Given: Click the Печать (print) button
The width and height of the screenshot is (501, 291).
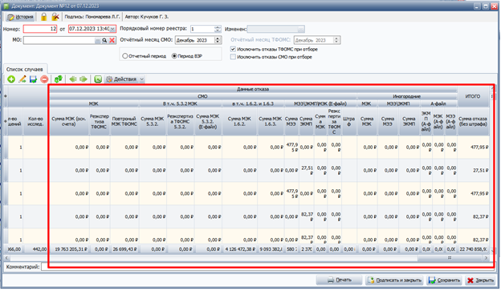Looking at the screenshot, I should (339, 280).
